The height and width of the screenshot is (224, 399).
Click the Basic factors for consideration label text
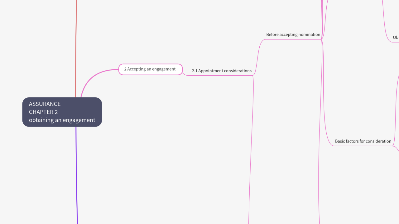[x=363, y=141]
